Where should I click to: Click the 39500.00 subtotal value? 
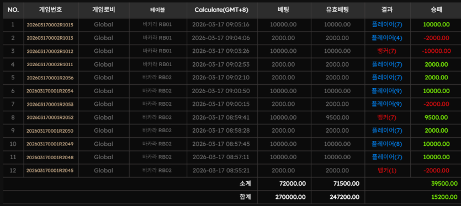coord(444,184)
